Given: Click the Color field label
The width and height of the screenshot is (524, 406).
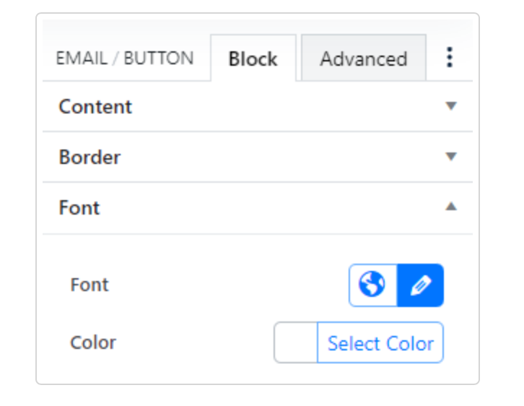Looking at the screenshot, I should [93, 342].
